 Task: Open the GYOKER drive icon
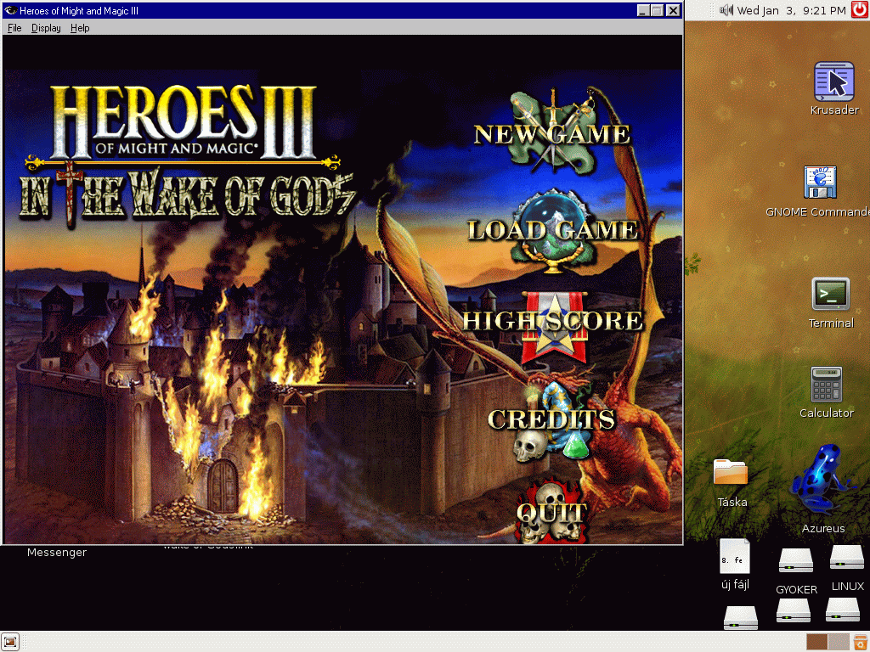click(x=795, y=561)
